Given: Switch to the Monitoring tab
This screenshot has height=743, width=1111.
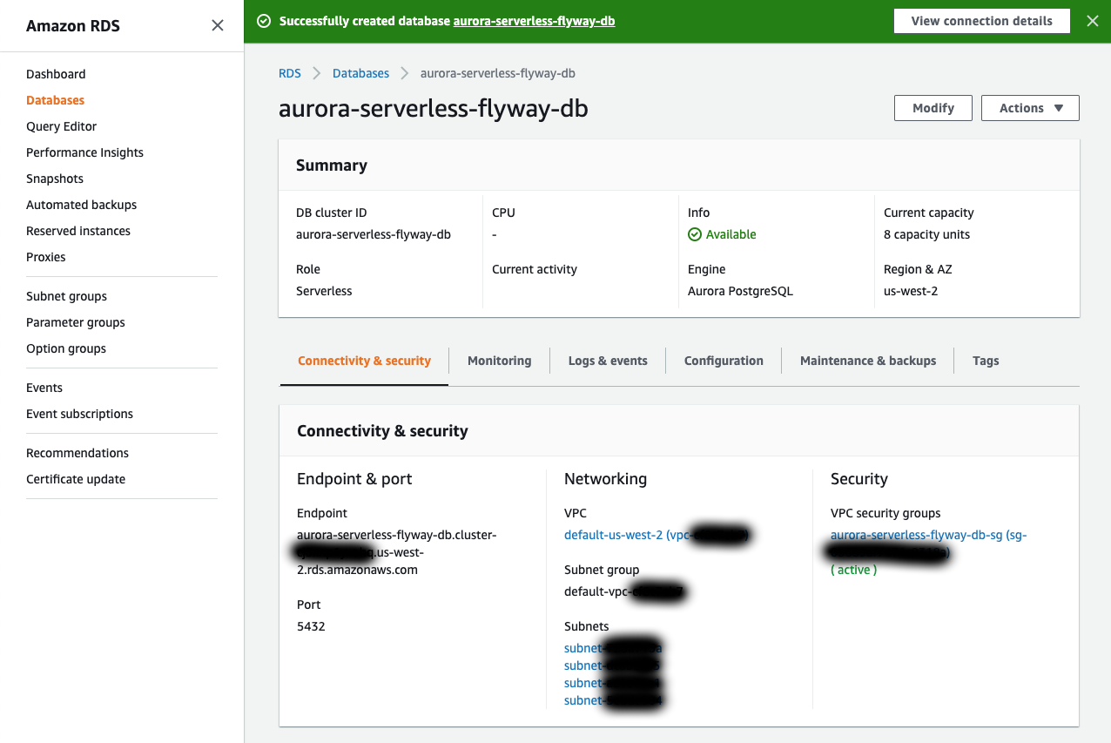Looking at the screenshot, I should [499, 361].
